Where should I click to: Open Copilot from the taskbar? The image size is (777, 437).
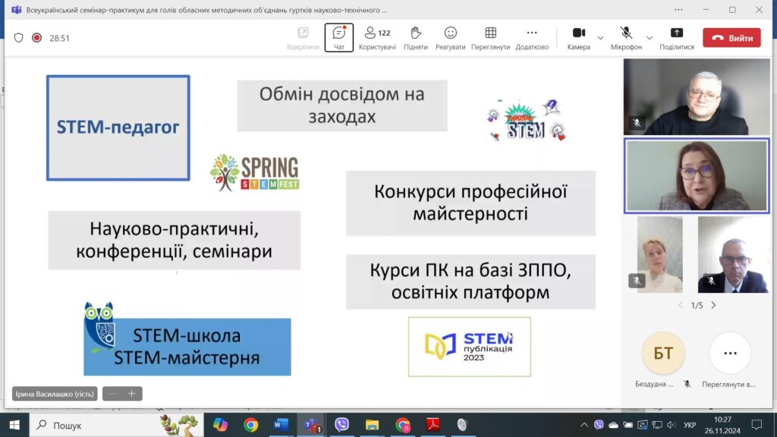221,425
